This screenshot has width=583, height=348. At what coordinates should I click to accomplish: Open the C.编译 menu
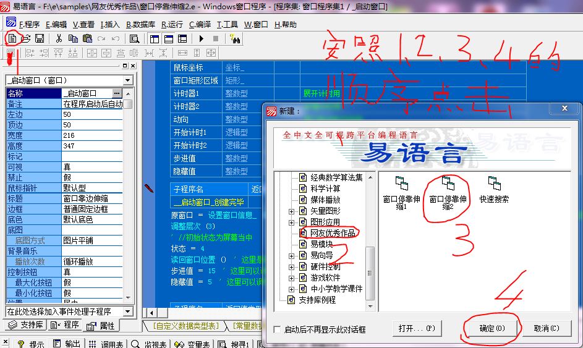[x=200, y=25]
